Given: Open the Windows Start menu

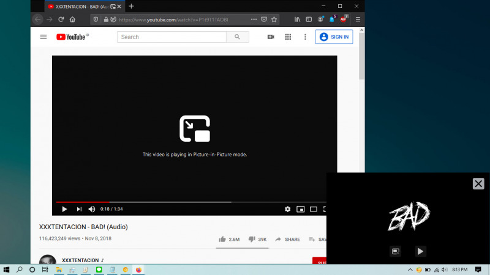Looking at the screenshot, I should click(6, 269).
